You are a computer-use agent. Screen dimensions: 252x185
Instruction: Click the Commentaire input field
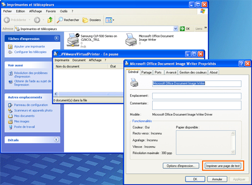pos(197,105)
